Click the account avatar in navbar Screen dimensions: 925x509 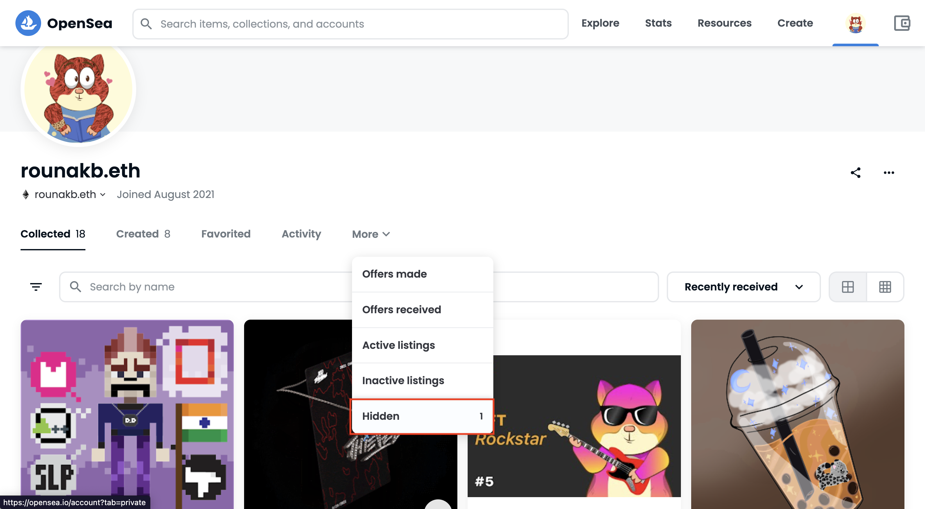(x=855, y=23)
